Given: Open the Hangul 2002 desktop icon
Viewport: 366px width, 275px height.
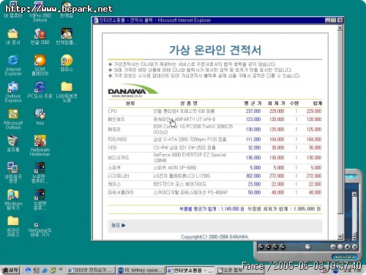Looking at the screenshot, I should tap(40, 37).
